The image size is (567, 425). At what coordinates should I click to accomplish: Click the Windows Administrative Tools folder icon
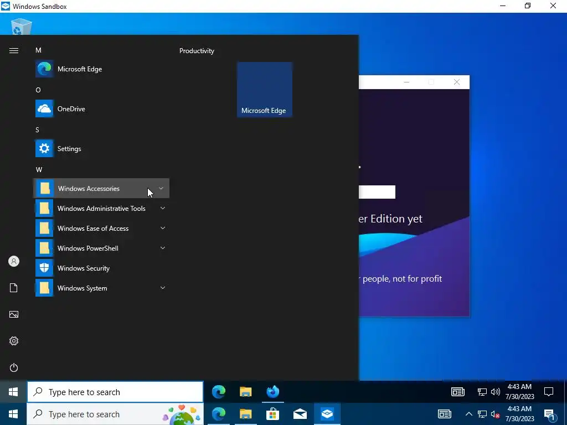pos(44,208)
